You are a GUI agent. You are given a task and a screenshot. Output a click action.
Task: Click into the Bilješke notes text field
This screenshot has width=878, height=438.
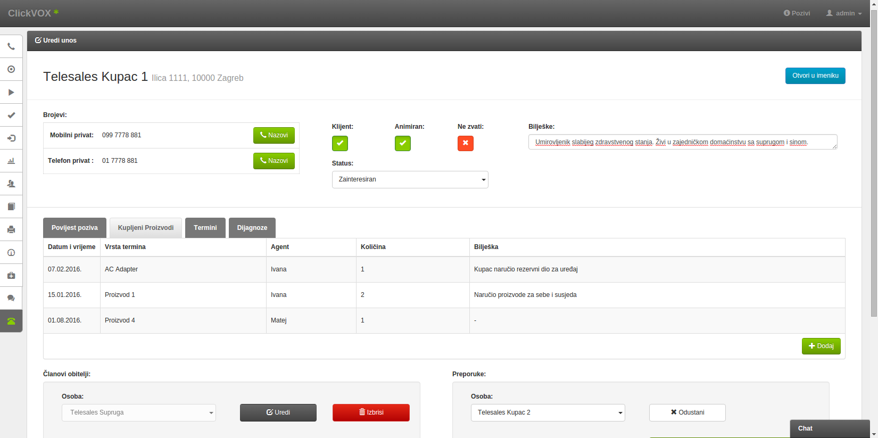point(682,142)
